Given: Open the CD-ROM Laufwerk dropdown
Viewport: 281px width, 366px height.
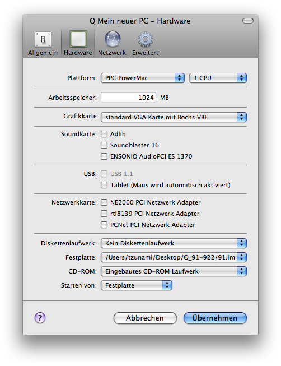Looking at the screenshot, I should (174, 271).
